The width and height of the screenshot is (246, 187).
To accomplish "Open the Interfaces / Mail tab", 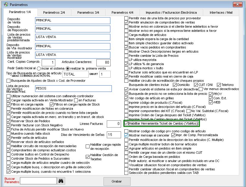I will pos(221,12).
